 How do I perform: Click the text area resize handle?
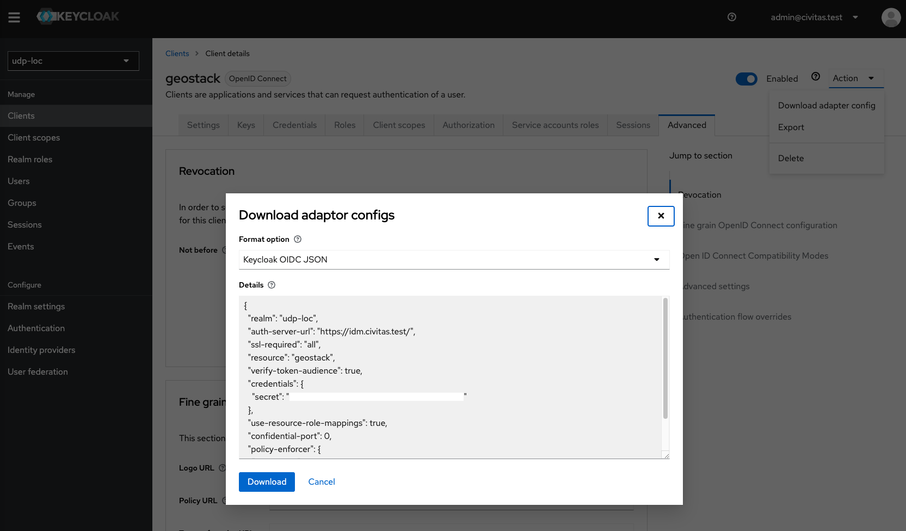tap(666, 456)
